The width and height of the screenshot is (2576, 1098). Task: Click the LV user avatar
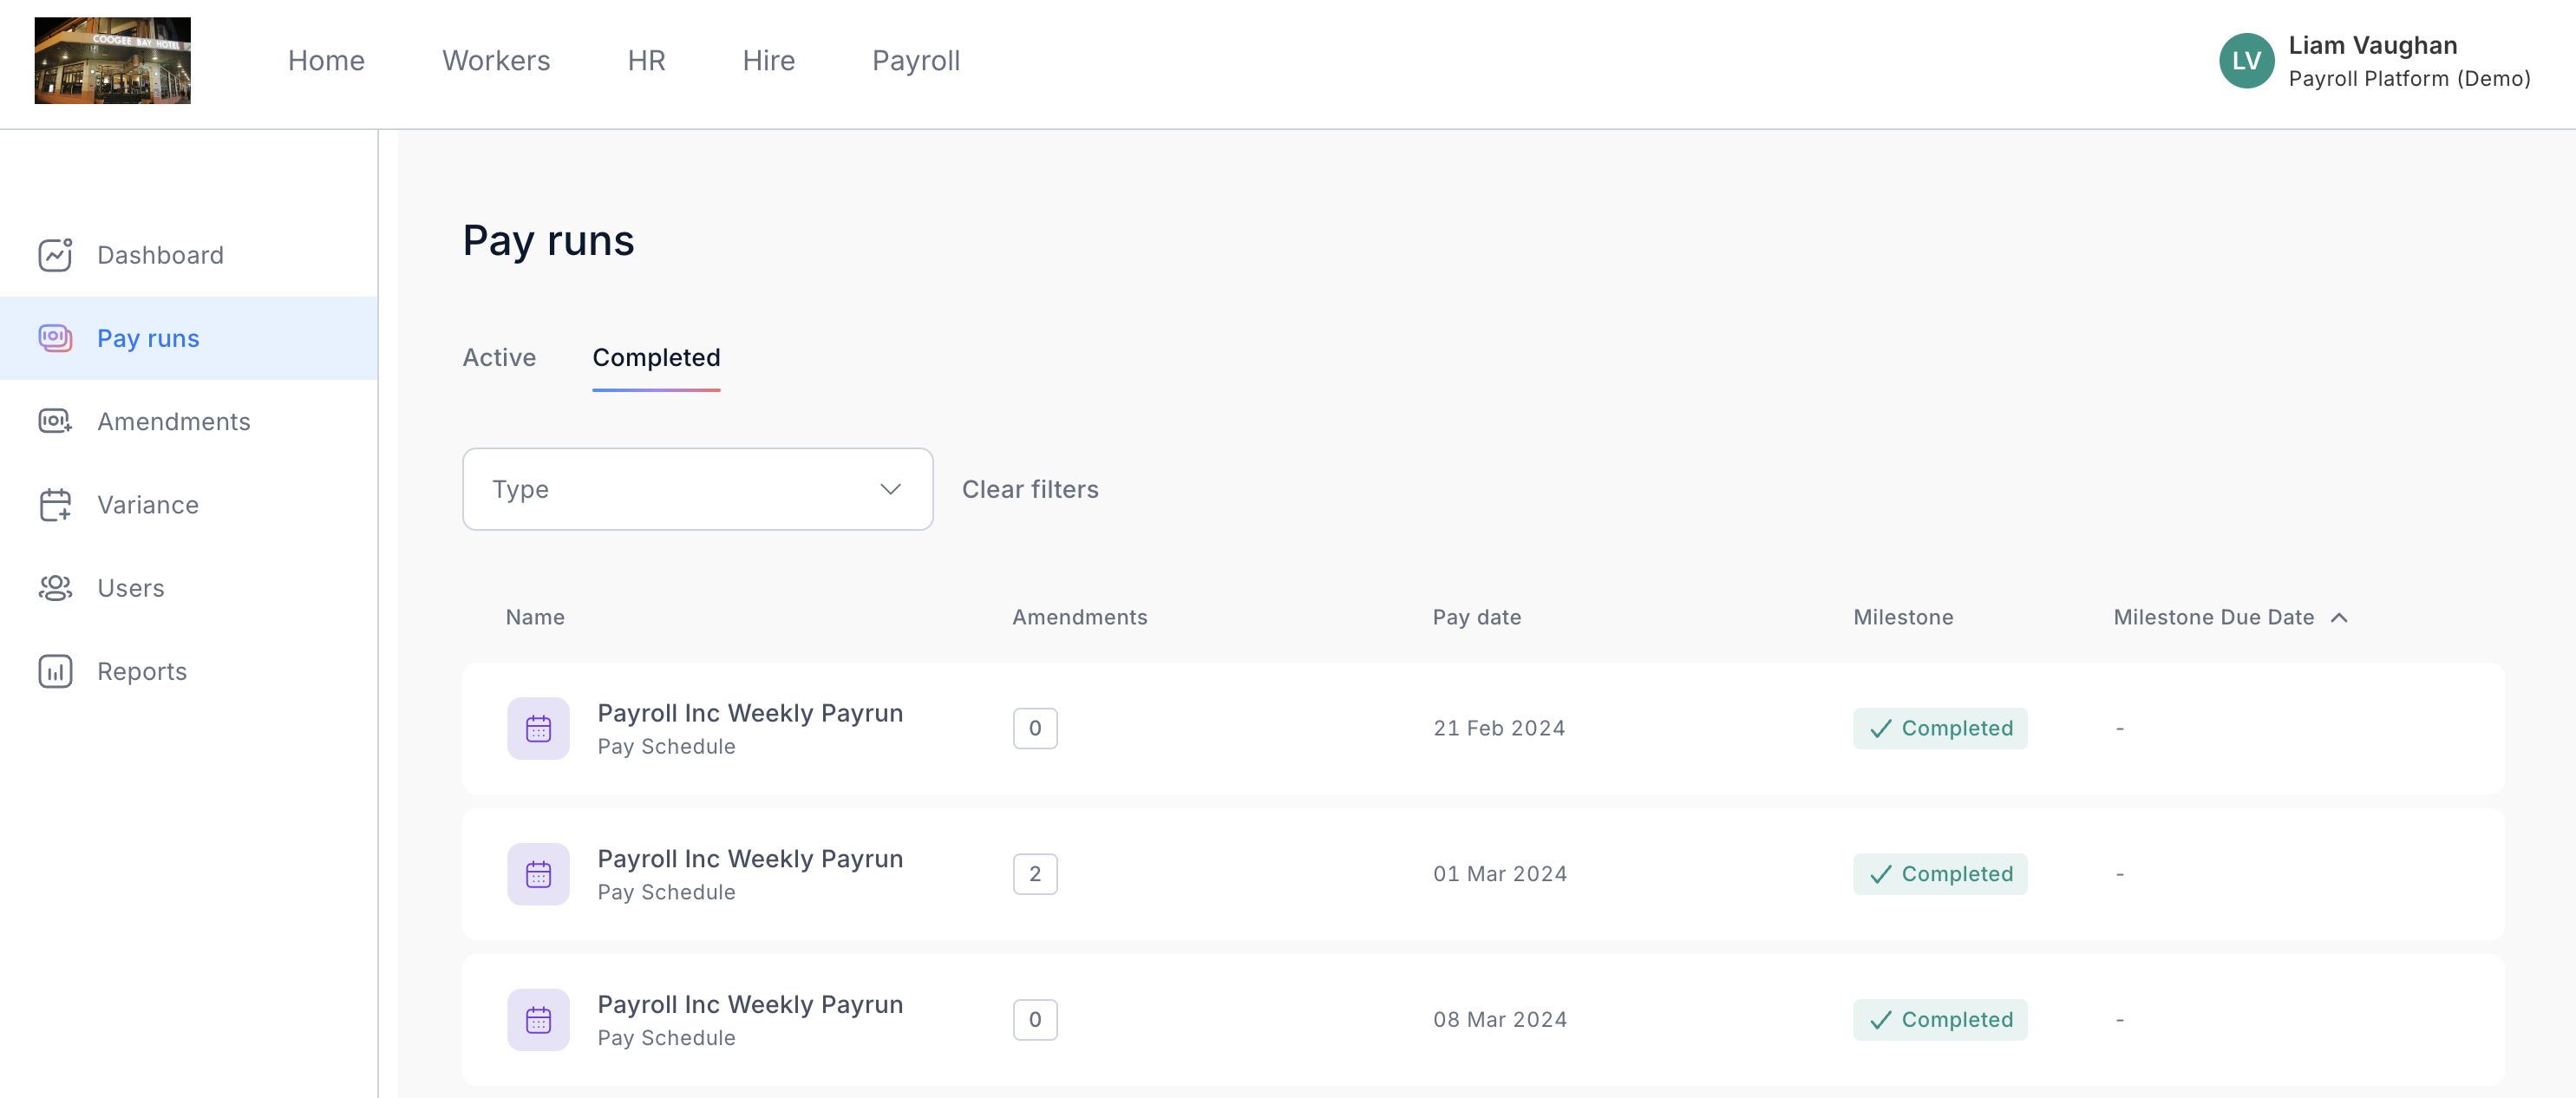(2246, 61)
